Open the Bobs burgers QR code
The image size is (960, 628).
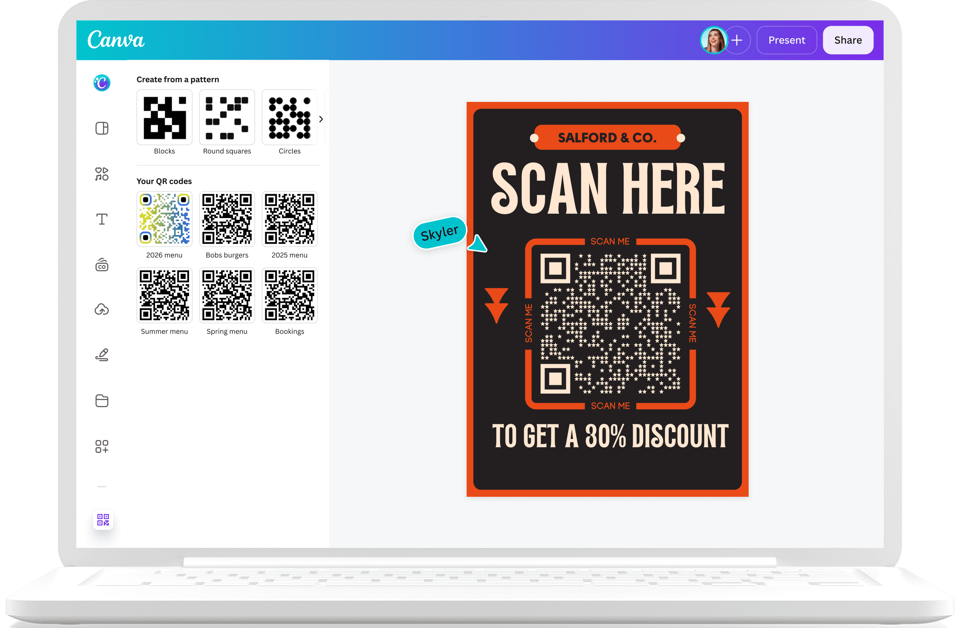point(227,219)
